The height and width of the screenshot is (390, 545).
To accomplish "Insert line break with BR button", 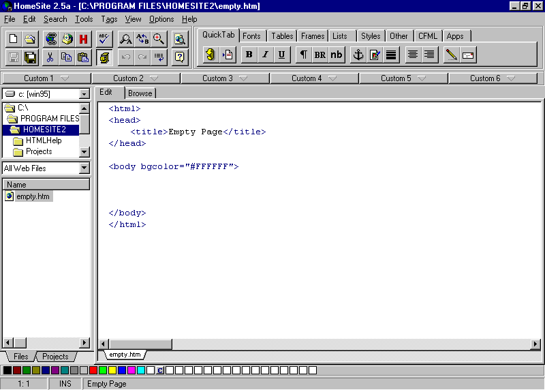I will (x=320, y=55).
